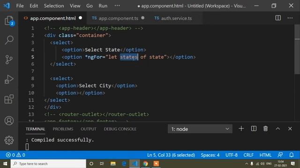This screenshot has width=300, height=168.
Task: Click the editor vertical scrollbar
Action: coord(297,49)
